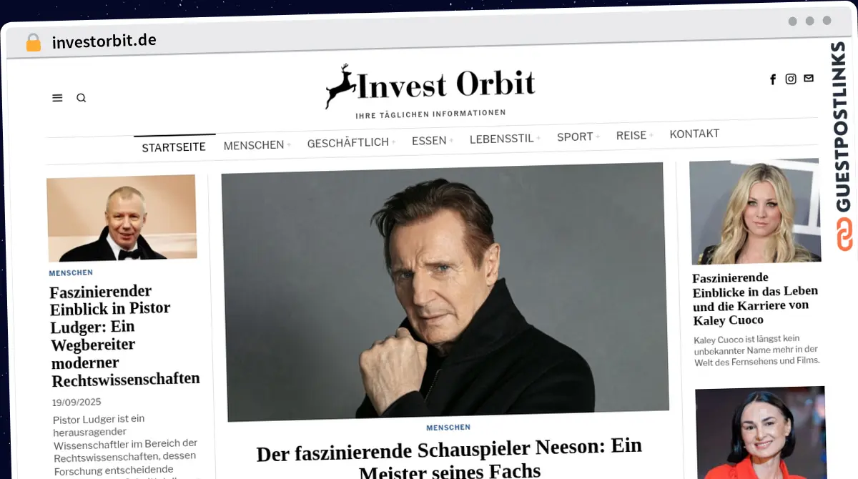Open the Facebook social icon
The image size is (858, 479).
[773, 79]
